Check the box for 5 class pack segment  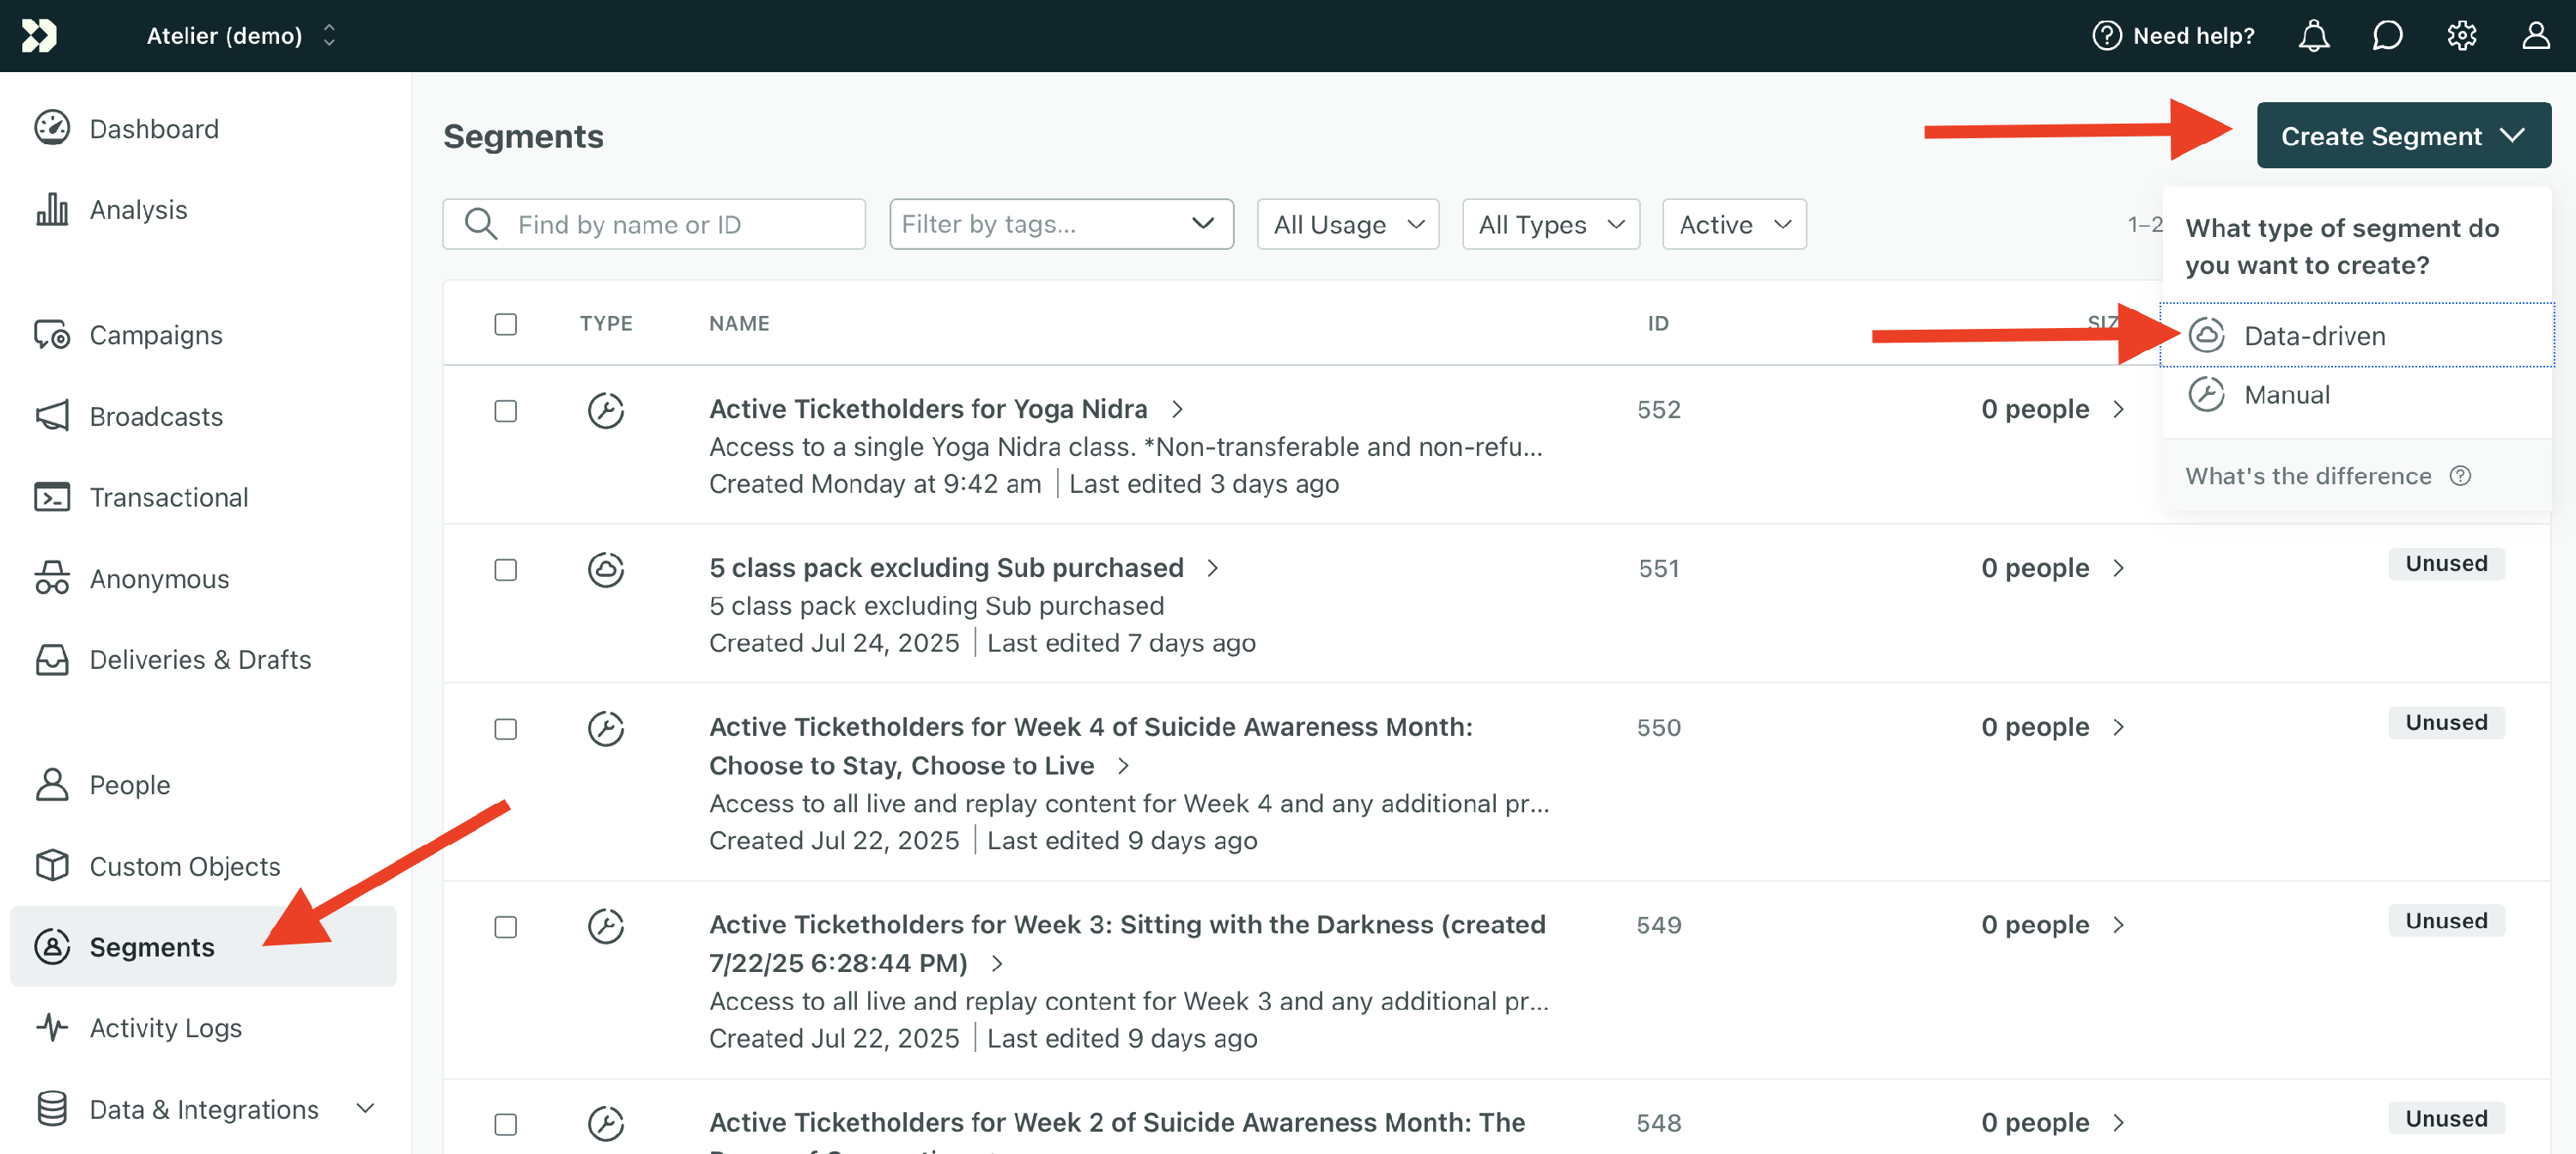point(506,570)
